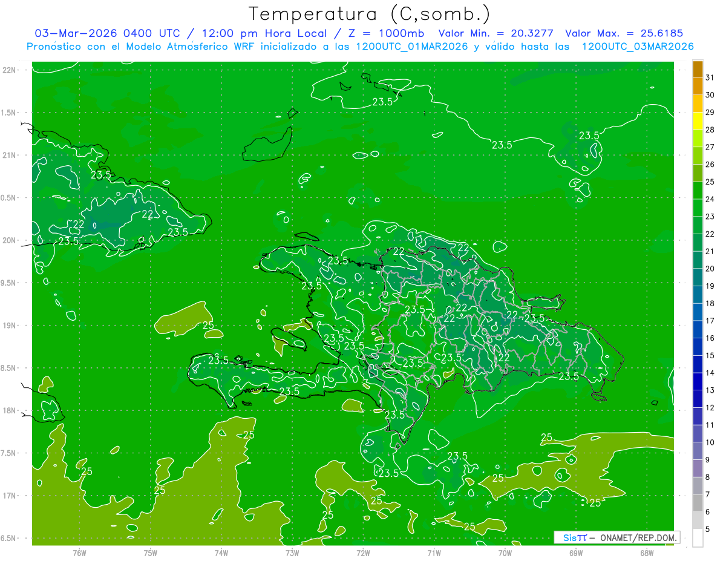Click the 22N latitude axis label
Viewport: 726px width, 561px height.
point(9,70)
